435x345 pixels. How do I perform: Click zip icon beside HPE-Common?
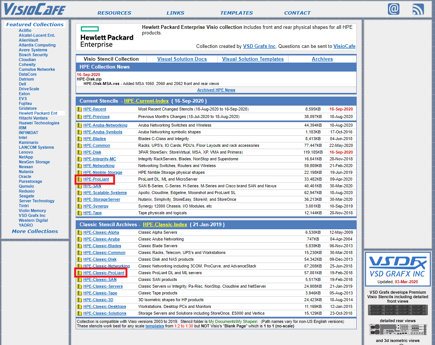pos(79,146)
